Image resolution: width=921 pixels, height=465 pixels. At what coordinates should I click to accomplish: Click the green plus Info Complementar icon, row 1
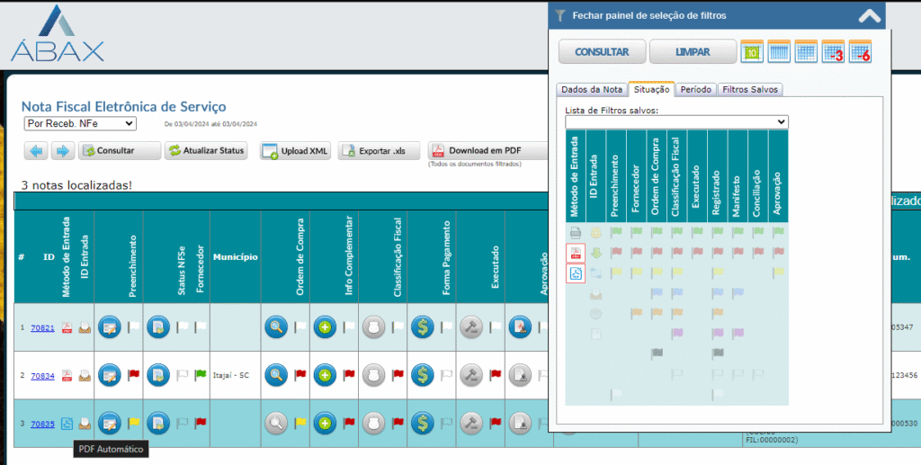pyautogui.click(x=326, y=327)
